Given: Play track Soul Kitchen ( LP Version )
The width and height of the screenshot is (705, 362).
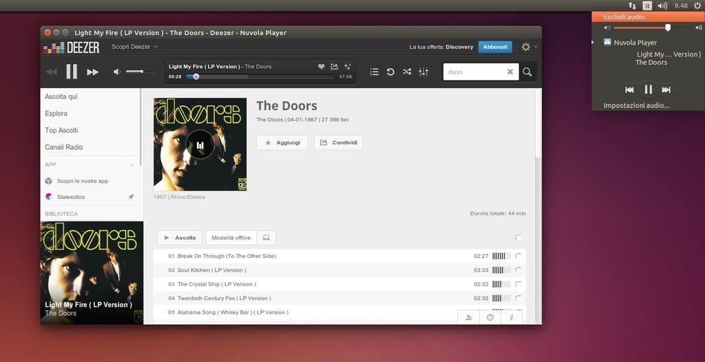Looking at the screenshot, I should (212, 270).
